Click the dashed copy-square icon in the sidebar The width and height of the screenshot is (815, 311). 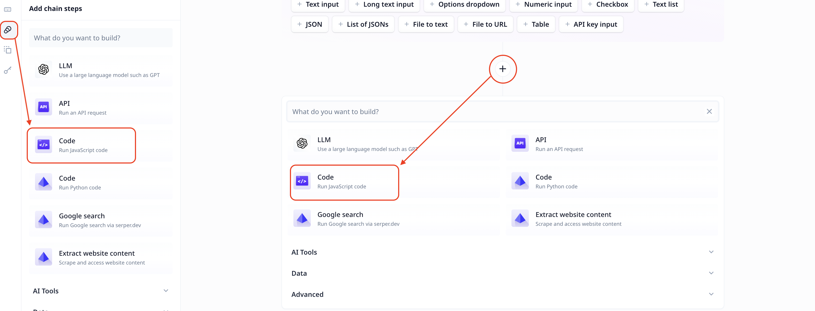[8, 50]
